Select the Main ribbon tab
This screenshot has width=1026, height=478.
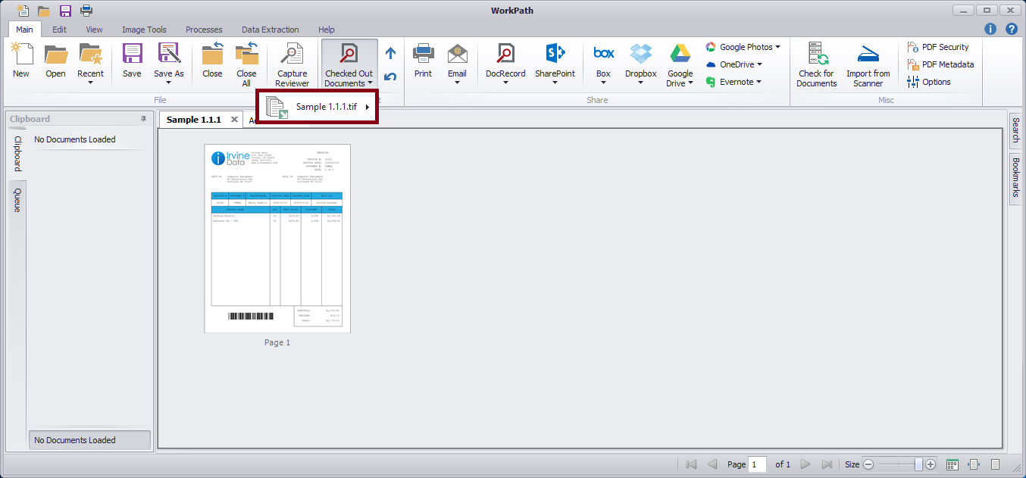pyautogui.click(x=25, y=30)
